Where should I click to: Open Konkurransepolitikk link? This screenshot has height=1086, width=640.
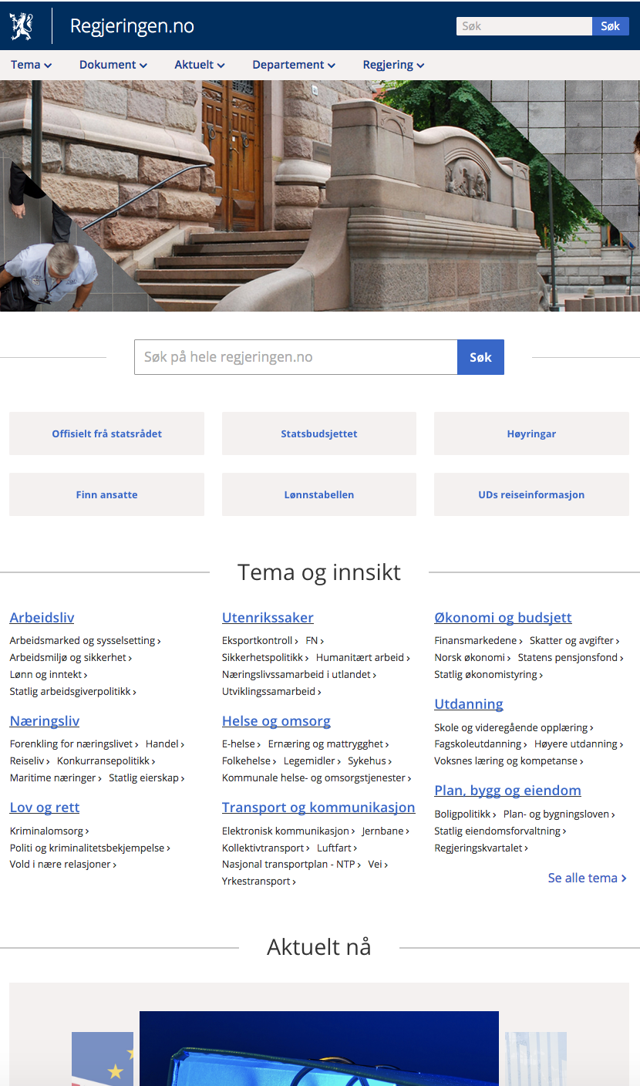click(106, 761)
